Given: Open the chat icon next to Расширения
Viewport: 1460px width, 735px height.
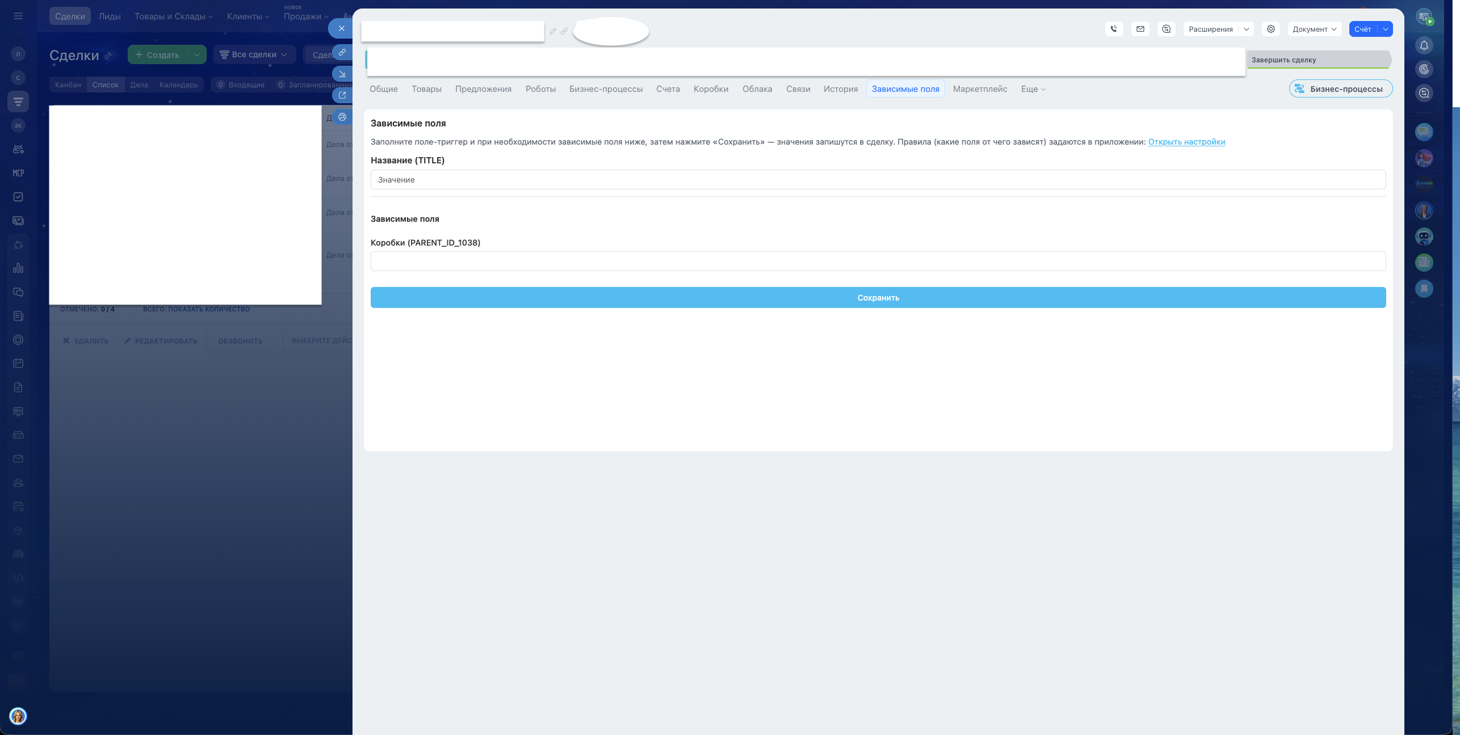Looking at the screenshot, I should pyautogui.click(x=1166, y=29).
